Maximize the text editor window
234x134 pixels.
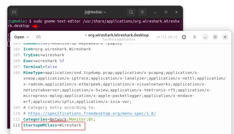click(x=215, y=37)
